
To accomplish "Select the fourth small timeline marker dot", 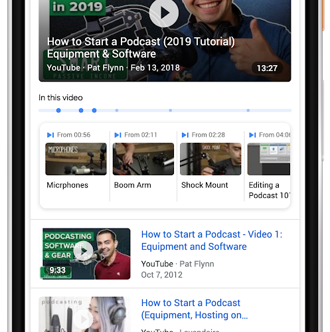I will coord(117,110).
